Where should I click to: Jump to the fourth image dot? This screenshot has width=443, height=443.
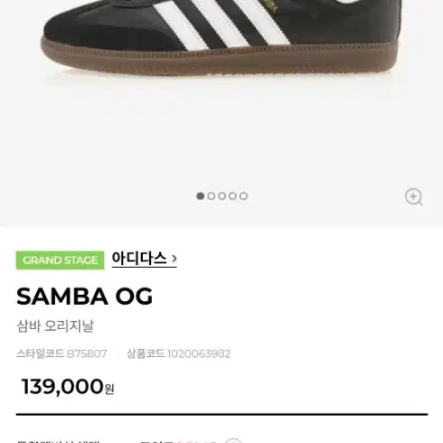point(232,196)
